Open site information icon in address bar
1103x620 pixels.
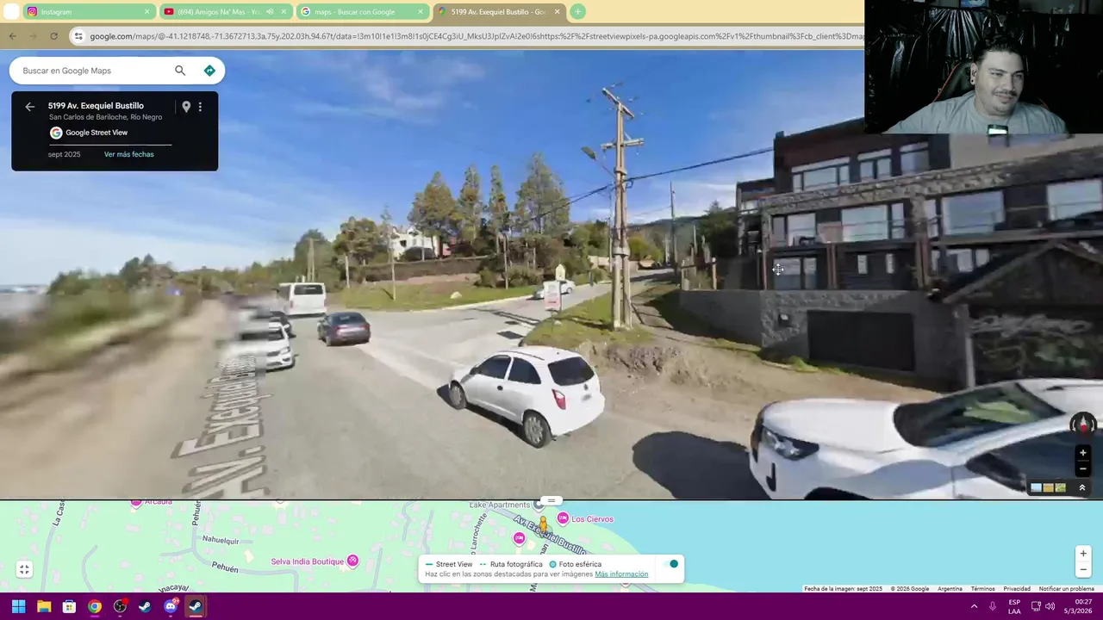click(x=78, y=36)
